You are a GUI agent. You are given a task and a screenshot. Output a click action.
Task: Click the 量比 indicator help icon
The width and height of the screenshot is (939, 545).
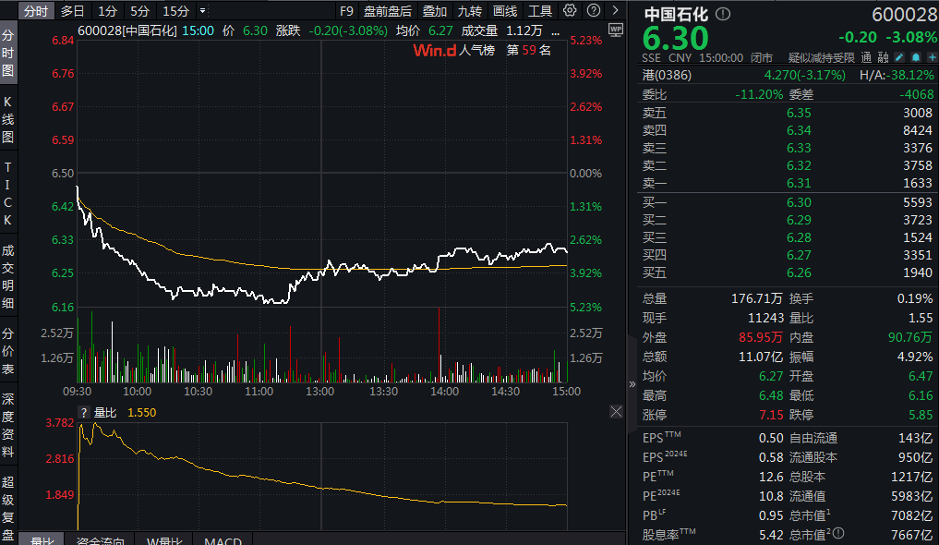(x=84, y=413)
